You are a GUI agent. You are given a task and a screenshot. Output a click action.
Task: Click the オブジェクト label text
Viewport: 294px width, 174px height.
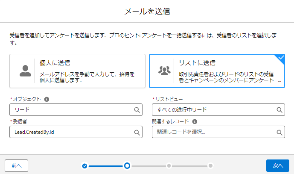coord(27,99)
